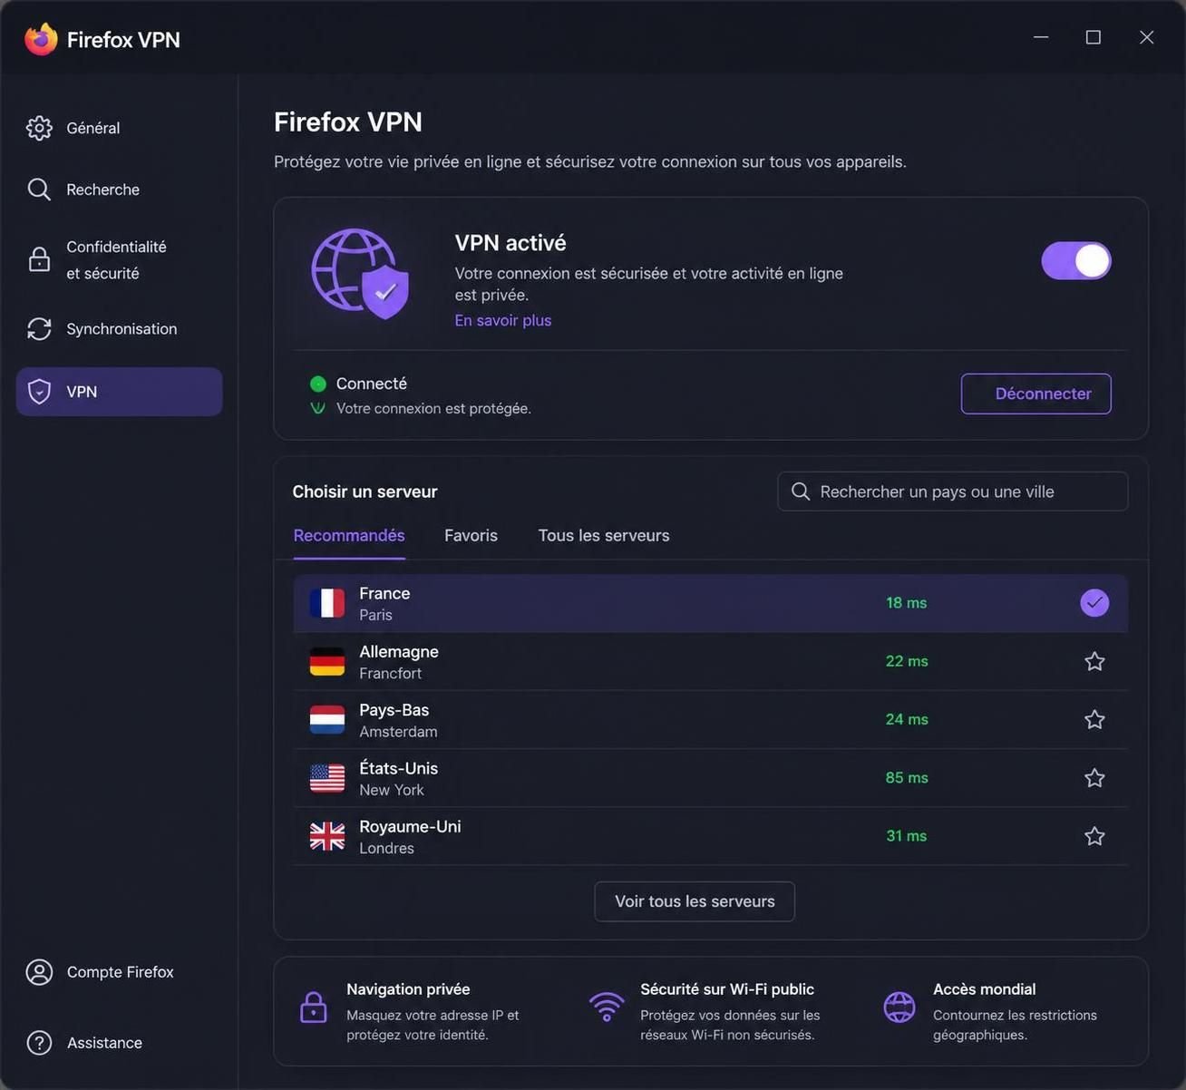Click the purple checkmark on the France server
Image resolution: width=1186 pixels, height=1090 pixels.
click(x=1094, y=603)
